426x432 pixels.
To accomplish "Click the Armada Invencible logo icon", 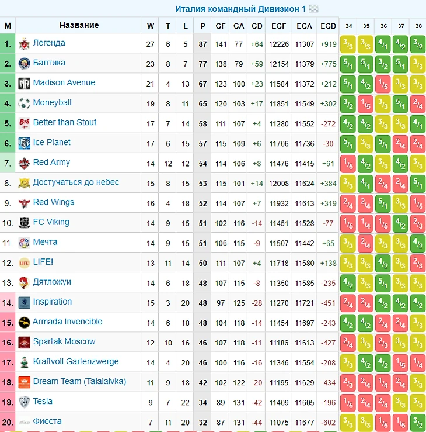I will pos(24,322).
